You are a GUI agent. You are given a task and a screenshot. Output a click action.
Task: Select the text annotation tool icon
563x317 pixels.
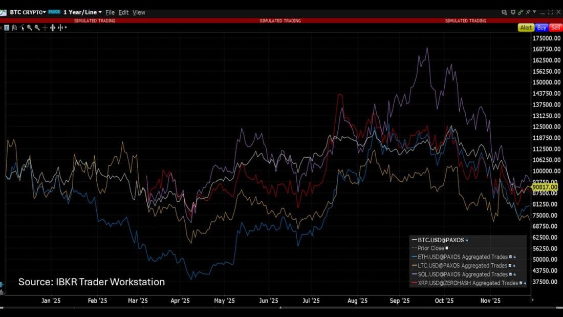coord(7,28)
